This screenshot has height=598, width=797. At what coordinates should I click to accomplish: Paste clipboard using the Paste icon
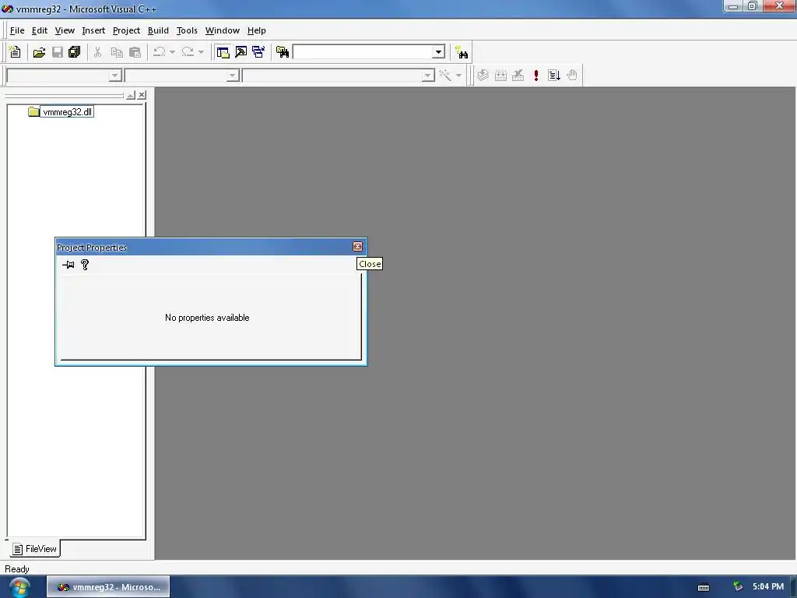[x=135, y=52]
